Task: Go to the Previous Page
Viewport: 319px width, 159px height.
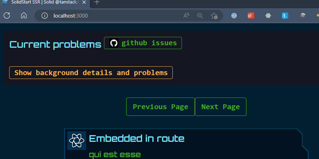Action: click(160, 107)
